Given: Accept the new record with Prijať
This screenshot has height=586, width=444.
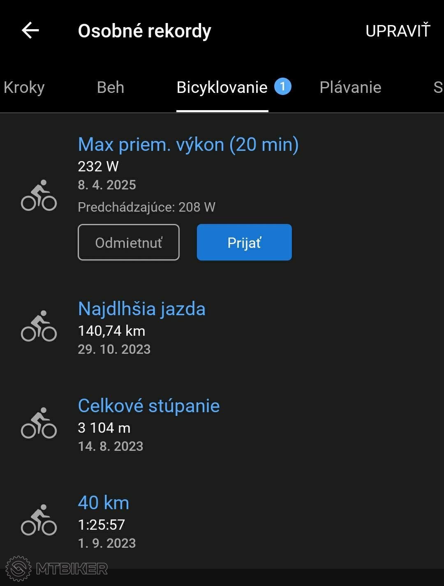Looking at the screenshot, I should coord(244,242).
